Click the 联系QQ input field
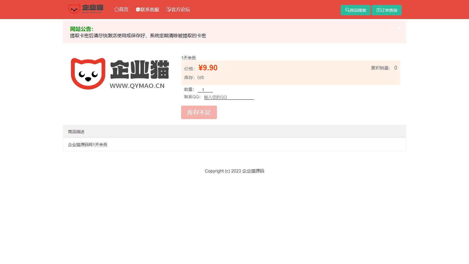The image size is (469, 264). 229,97
